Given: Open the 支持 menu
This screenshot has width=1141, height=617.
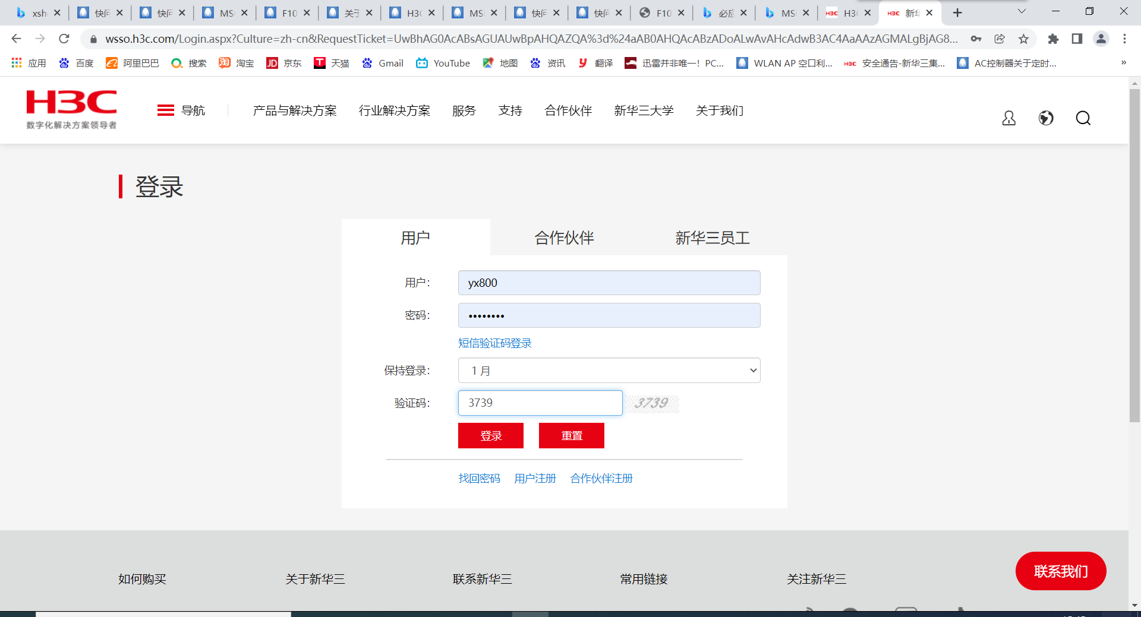Looking at the screenshot, I should click(510, 110).
